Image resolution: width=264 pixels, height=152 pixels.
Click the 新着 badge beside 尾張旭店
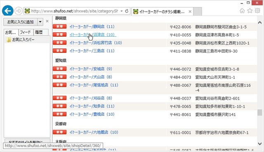(x=59, y=85)
